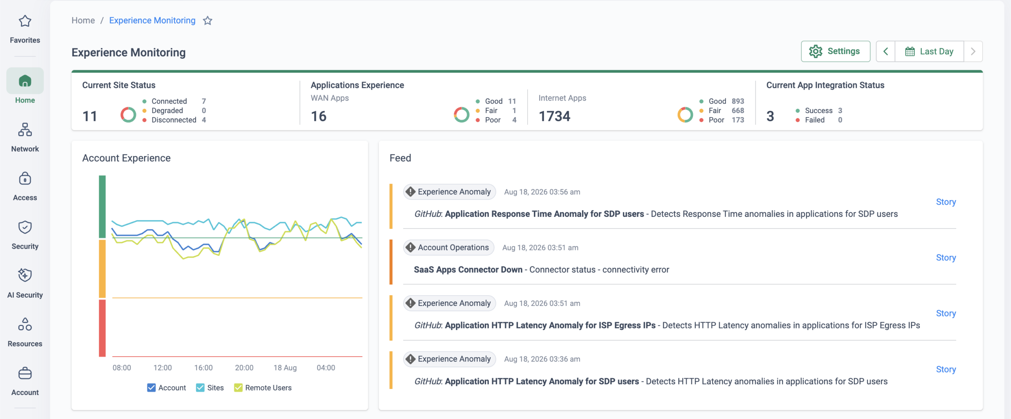
Task: Select the Home sidebar item
Action: click(25, 86)
